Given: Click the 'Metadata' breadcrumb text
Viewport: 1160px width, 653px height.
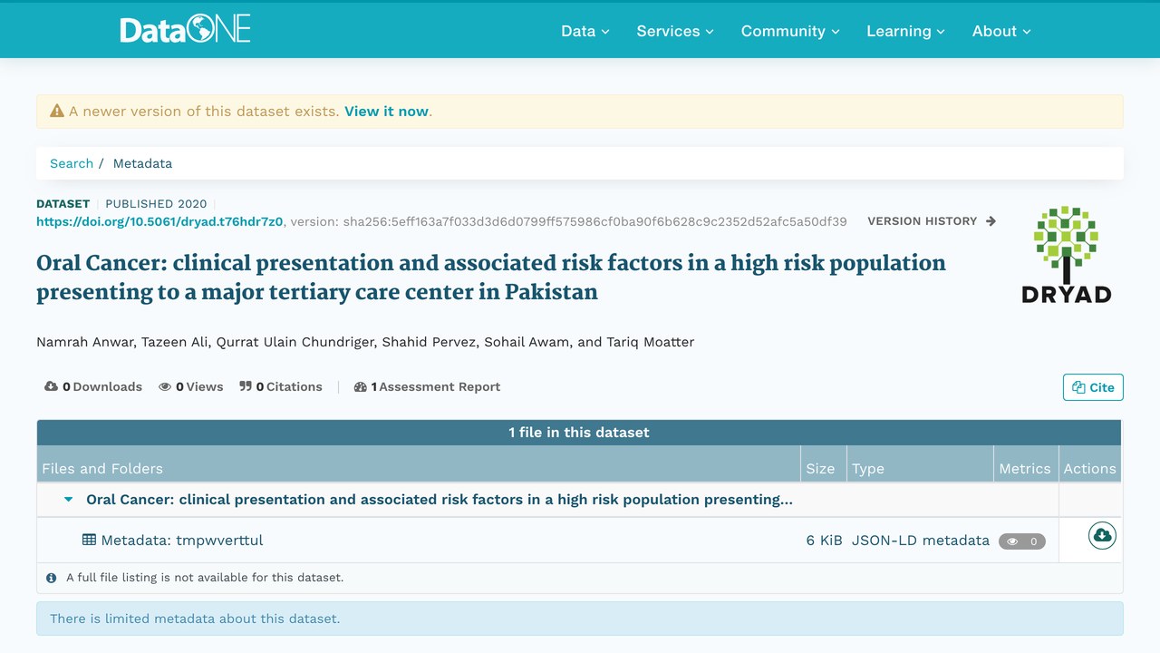Looking at the screenshot, I should point(142,163).
